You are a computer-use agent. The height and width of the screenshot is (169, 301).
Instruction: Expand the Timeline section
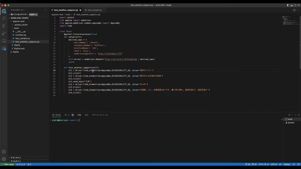pos(16,161)
